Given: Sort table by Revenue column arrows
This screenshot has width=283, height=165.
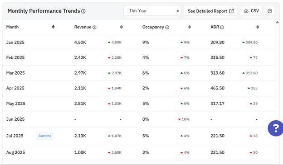Looking at the screenshot, I should (x=121, y=27).
